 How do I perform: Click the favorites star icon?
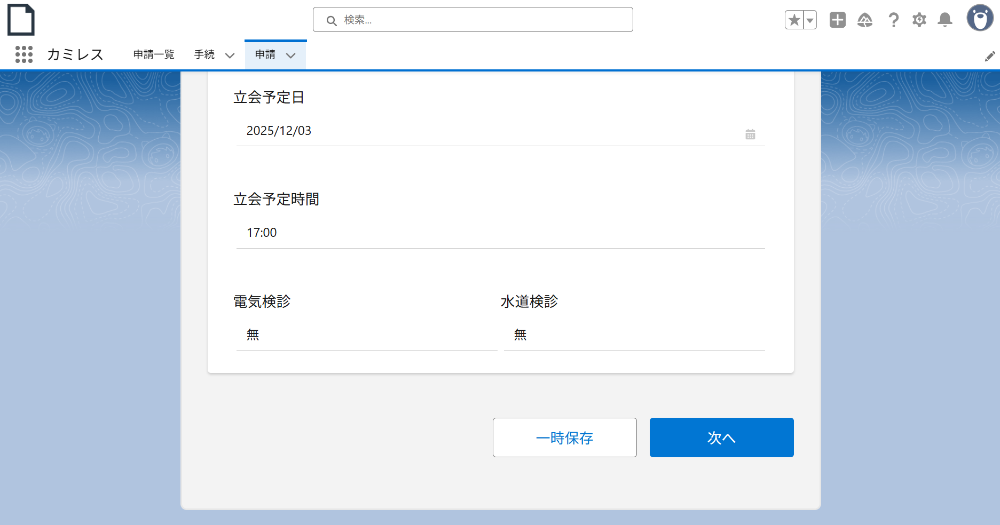coord(794,20)
